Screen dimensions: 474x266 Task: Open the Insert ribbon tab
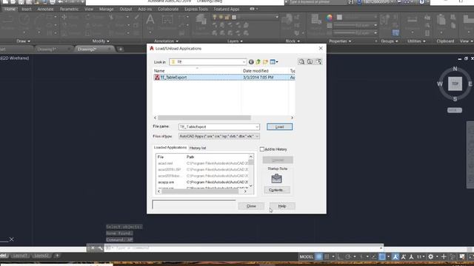tap(27, 9)
